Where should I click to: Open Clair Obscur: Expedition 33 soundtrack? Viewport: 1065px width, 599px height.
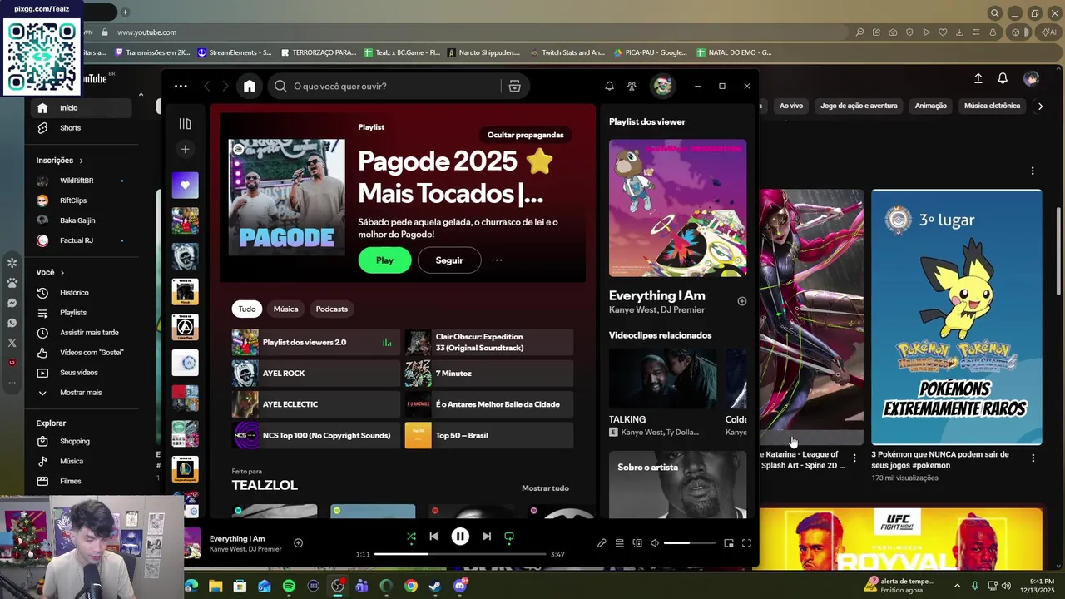489,342
